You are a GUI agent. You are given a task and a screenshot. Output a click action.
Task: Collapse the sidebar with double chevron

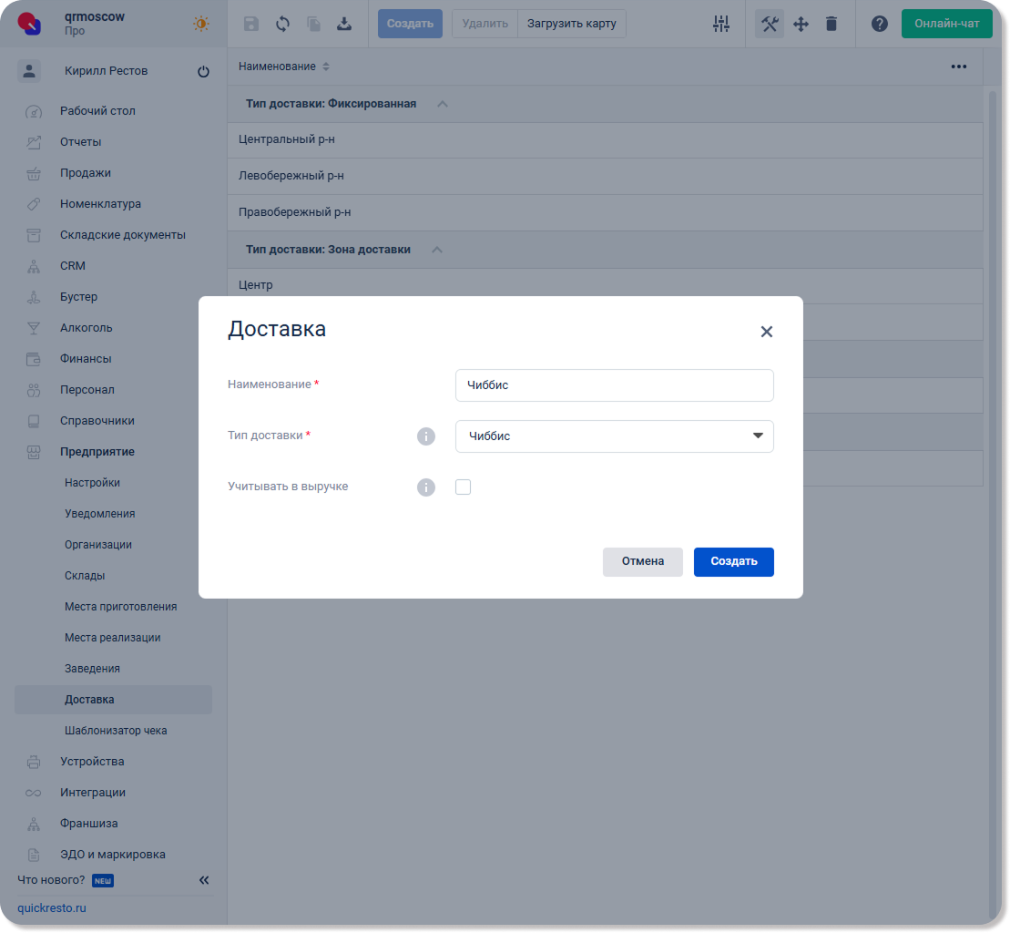click(204, 880)
